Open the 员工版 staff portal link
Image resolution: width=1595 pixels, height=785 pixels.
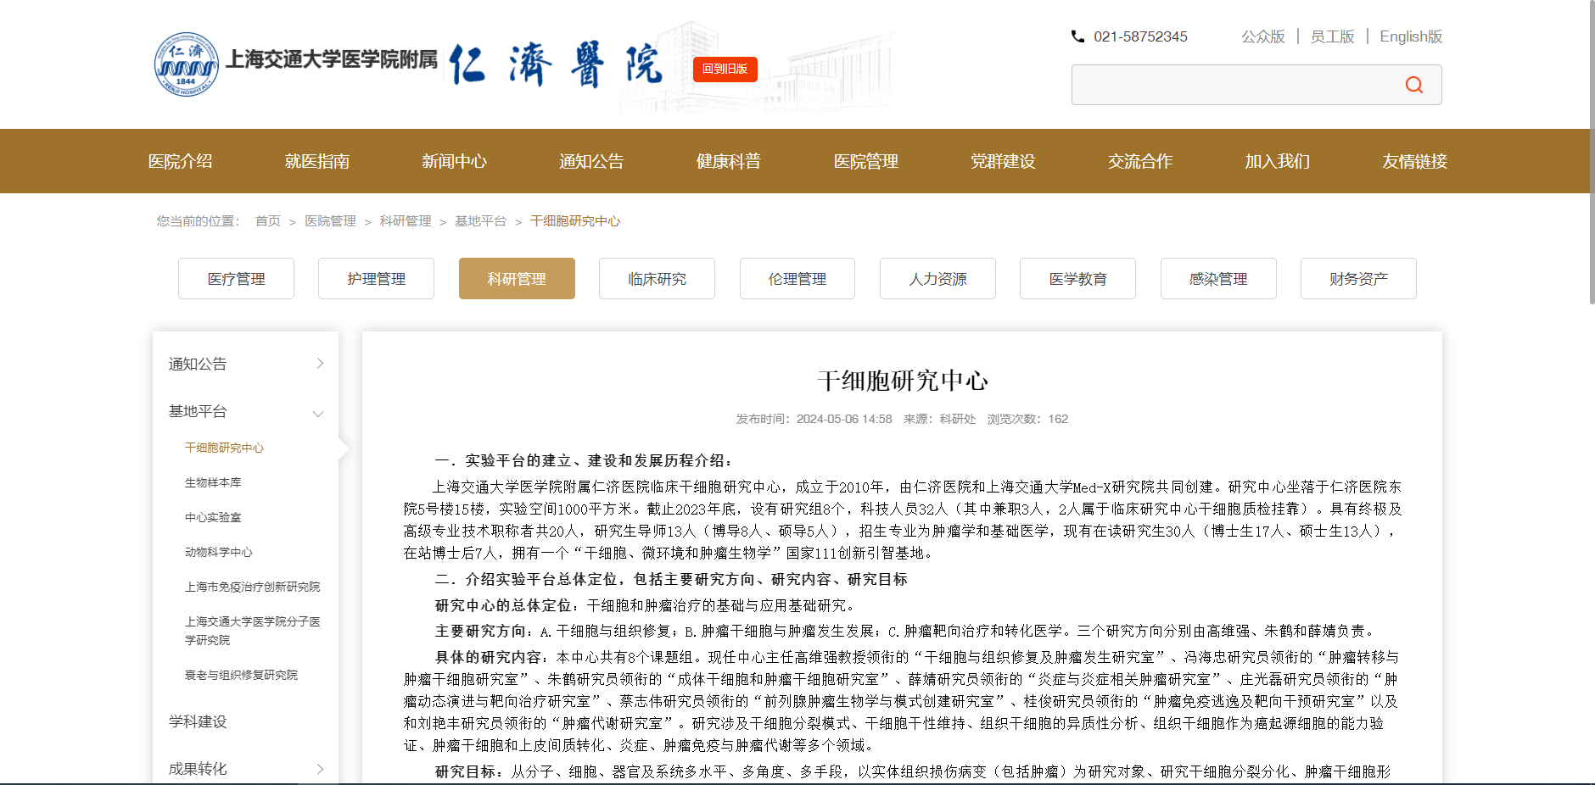click(x=1332, y=36)
